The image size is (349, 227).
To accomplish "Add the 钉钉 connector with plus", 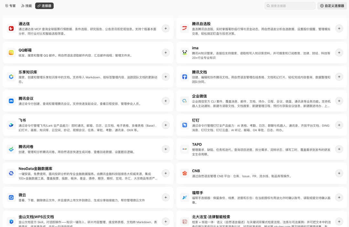I will pos(339,125).
